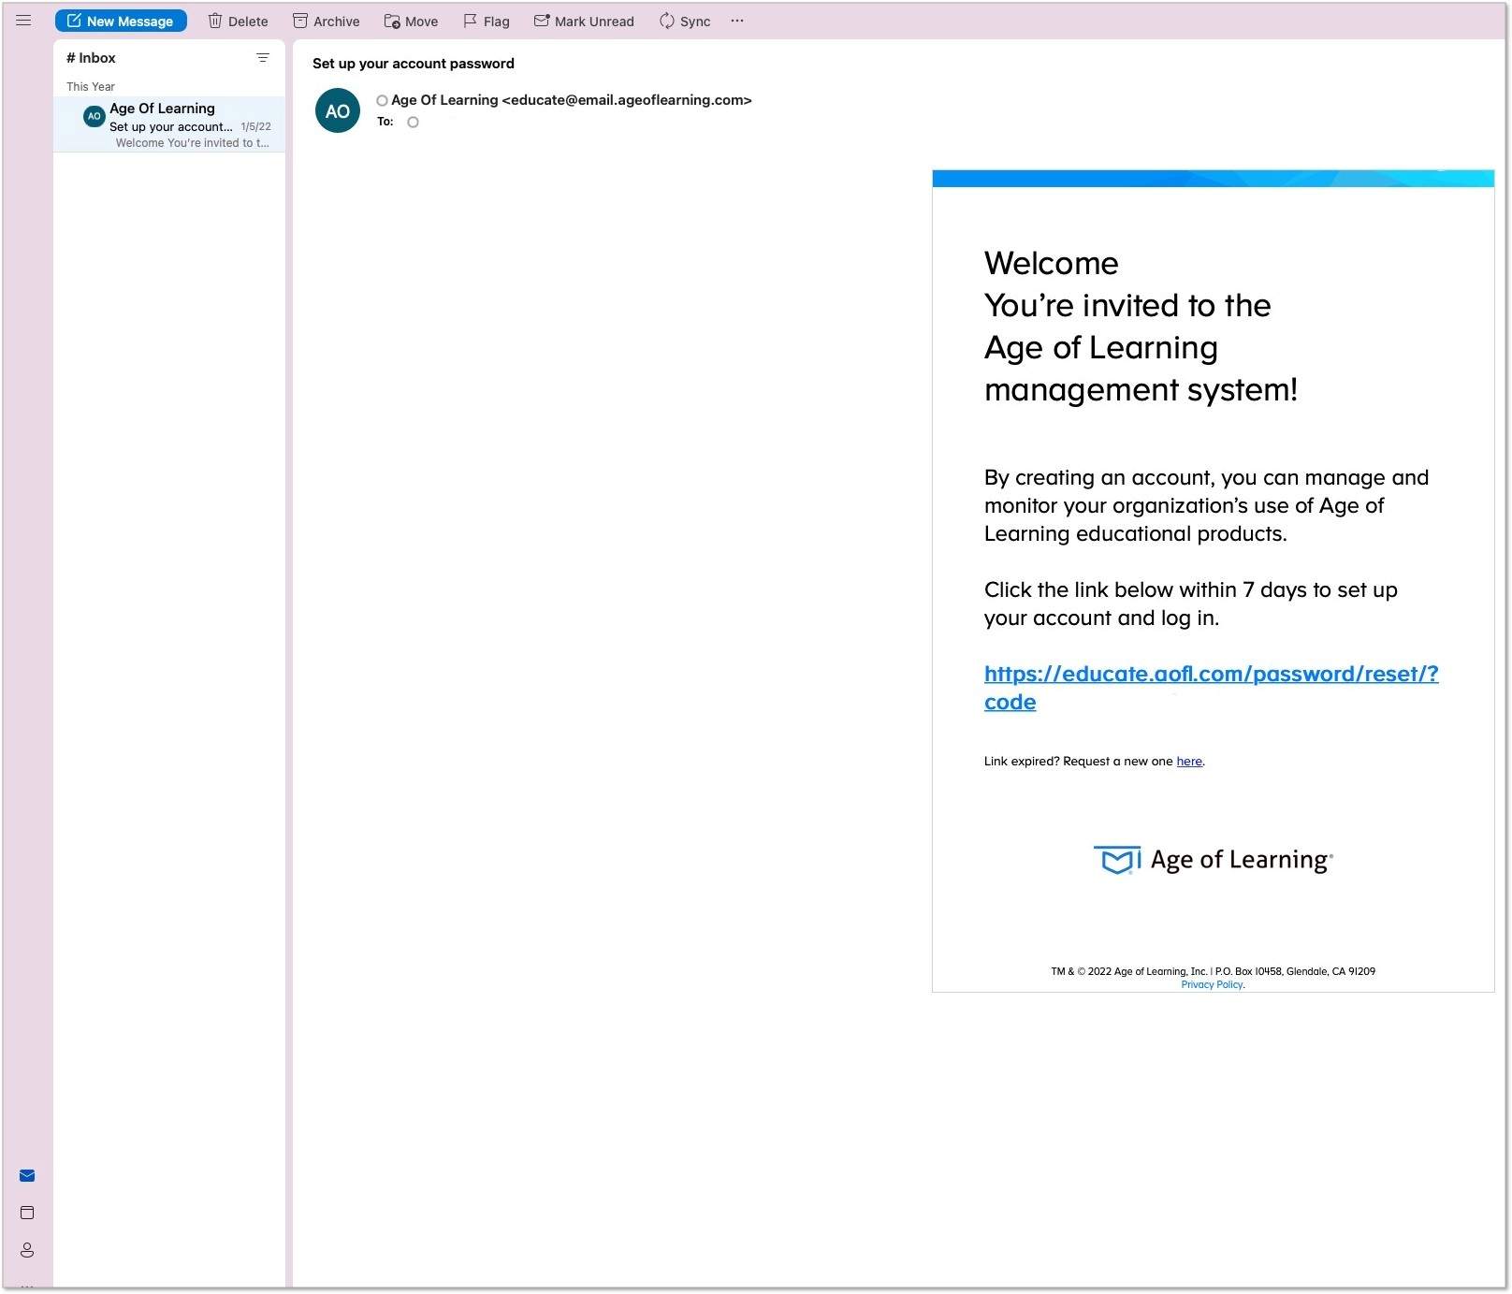
Task: Delete the selected email
Action: pos(238,21)
